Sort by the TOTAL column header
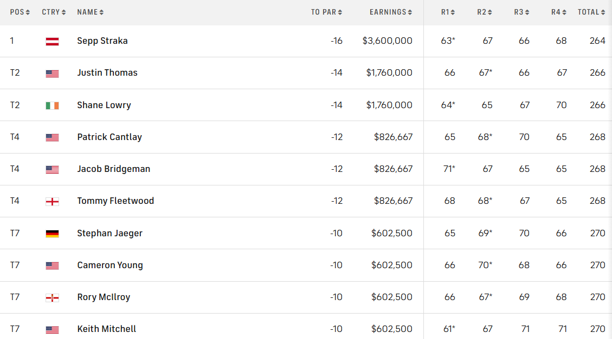Viewport: 612px width, 339px height. (x=591, y=12)
